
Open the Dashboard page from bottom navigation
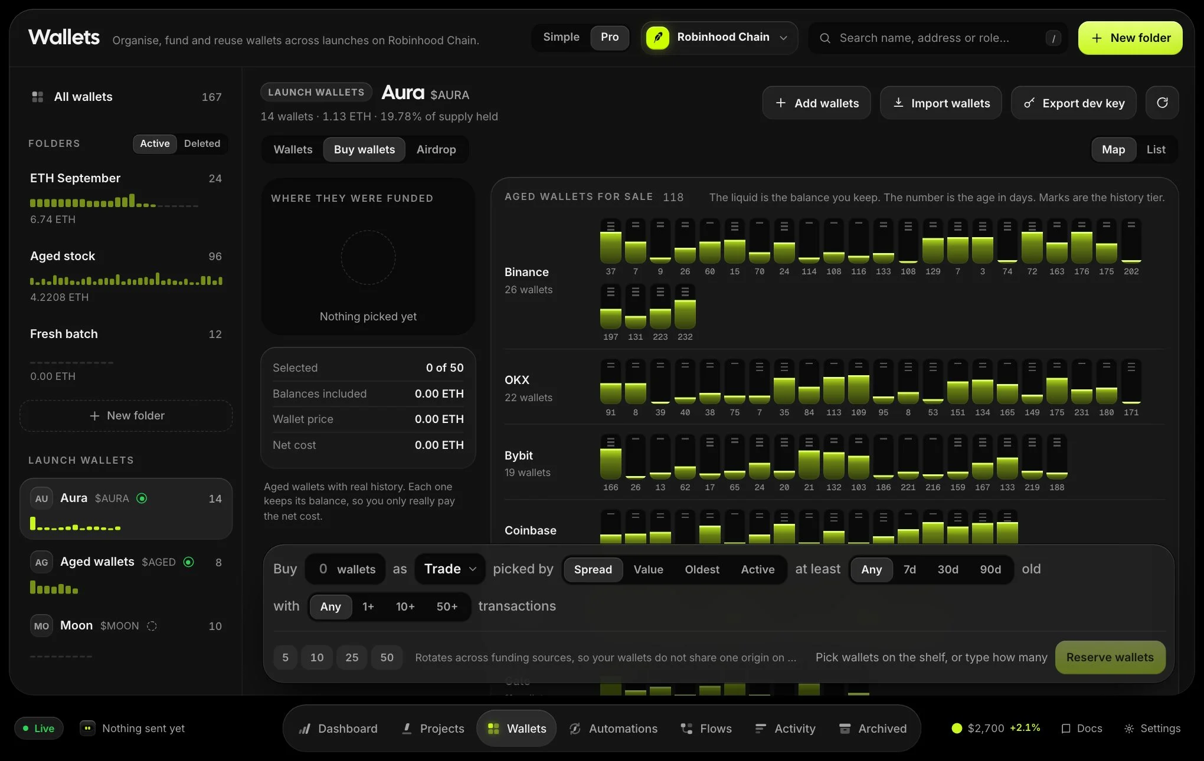pos(338,729)
